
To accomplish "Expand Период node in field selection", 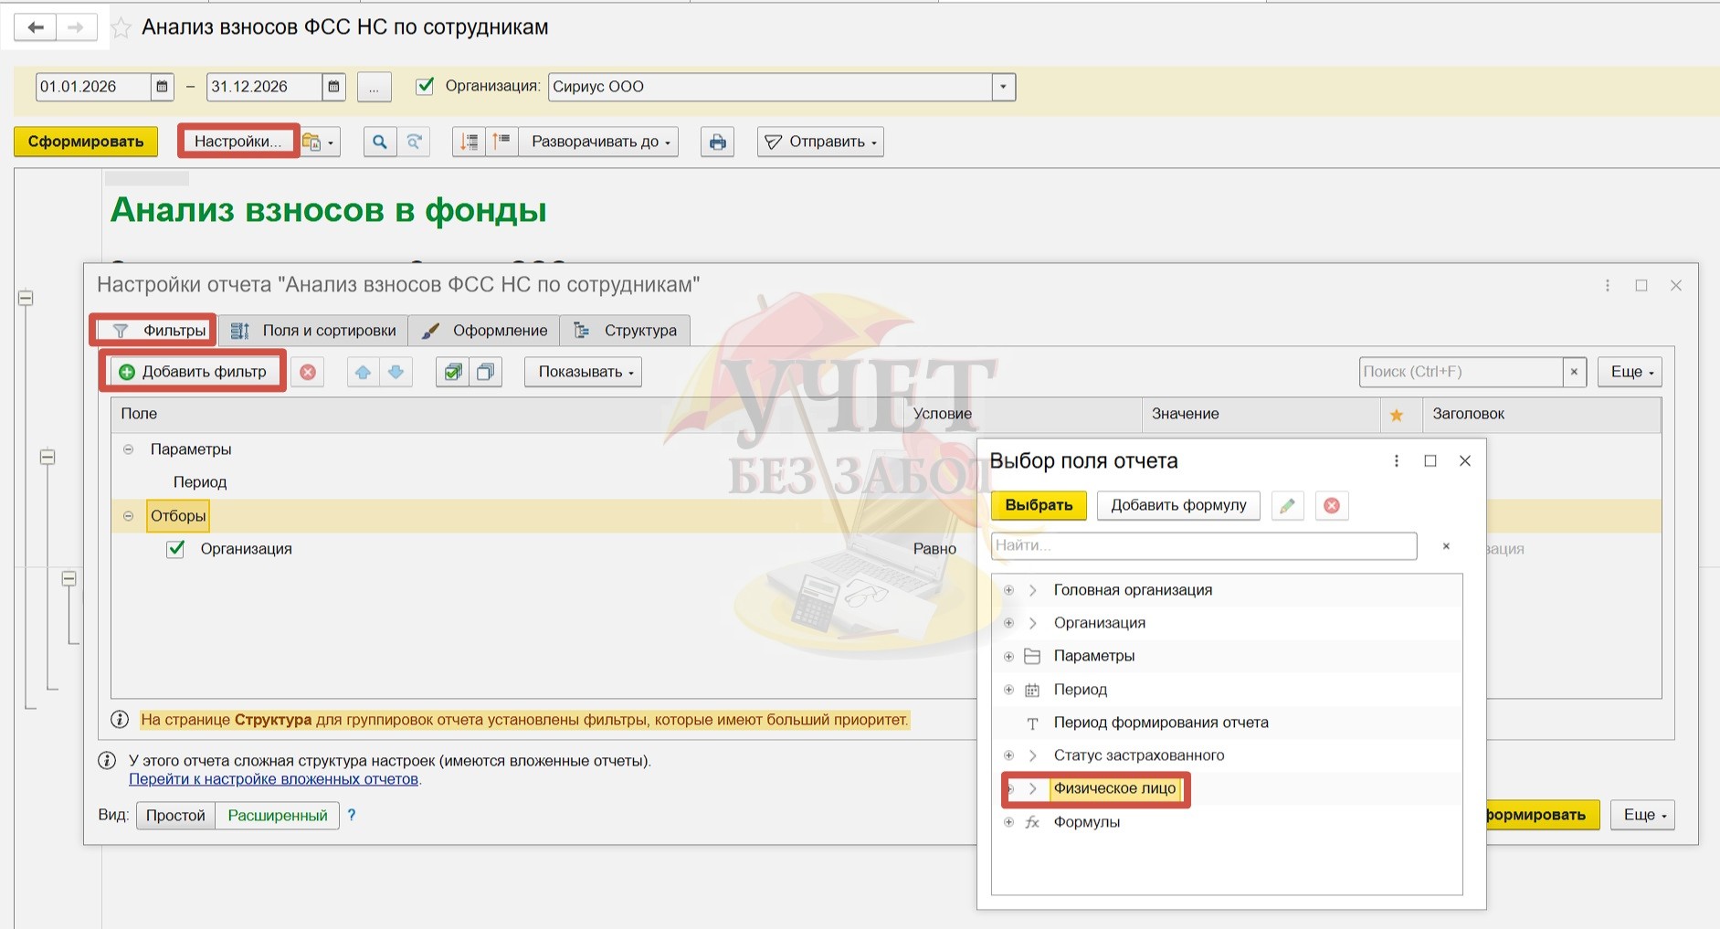I will coord(1008,690).
